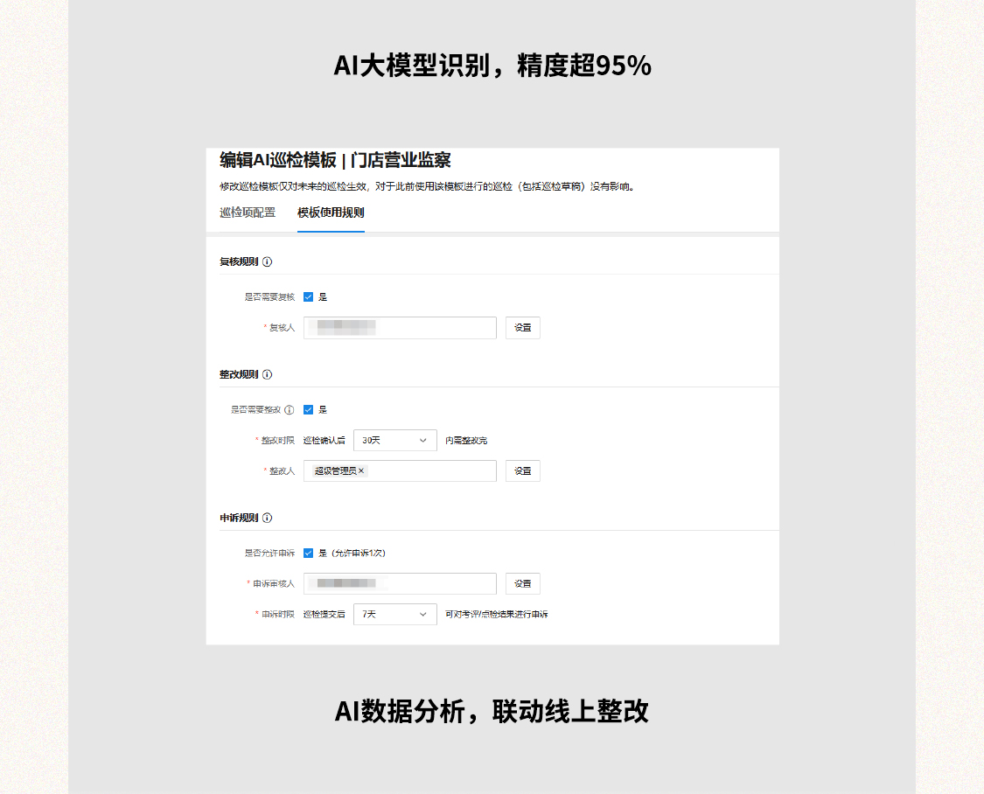Click 设置 button next to 复核人 field
Screen dimensions: 984x794
click(522, 328)
